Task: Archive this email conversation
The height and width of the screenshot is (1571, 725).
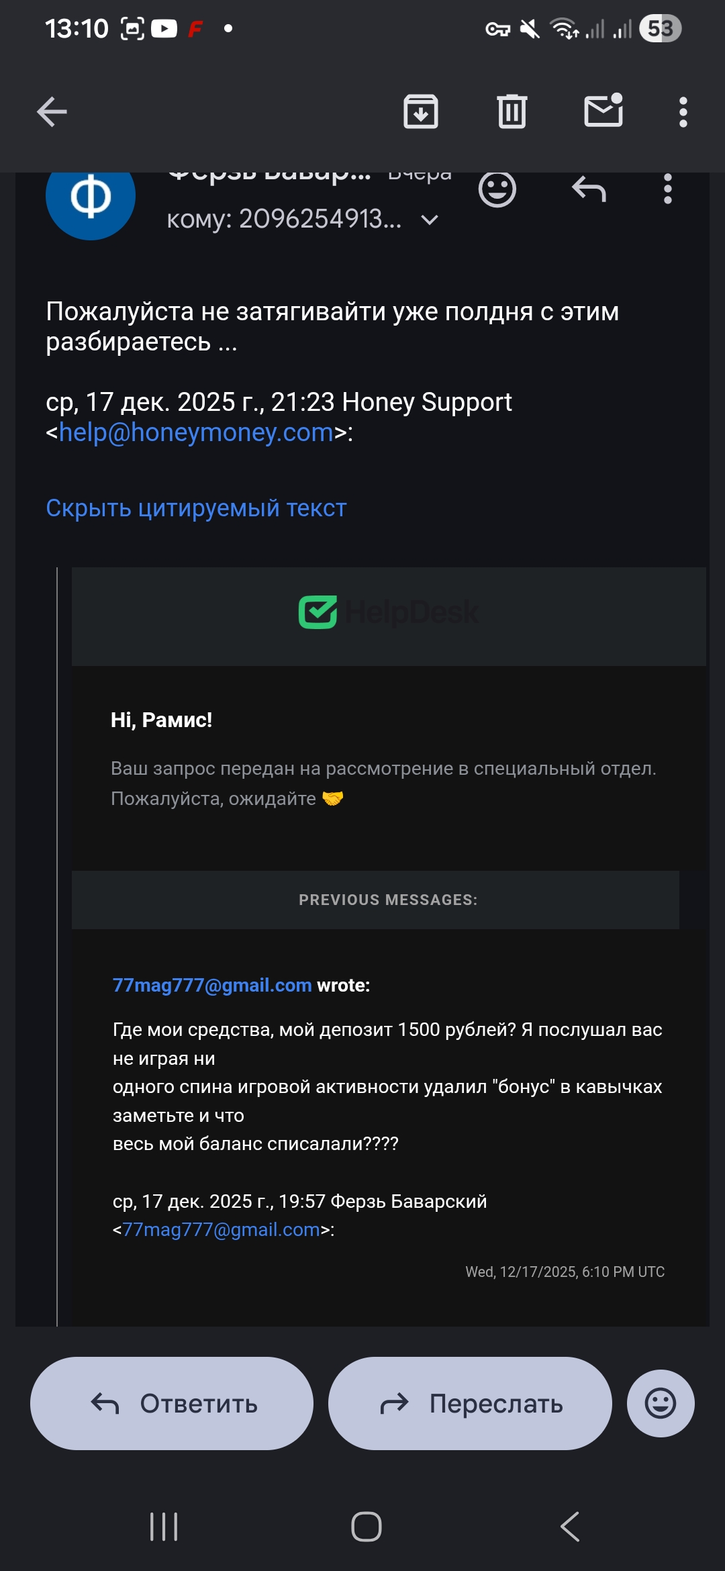Action: click(421, 111)
